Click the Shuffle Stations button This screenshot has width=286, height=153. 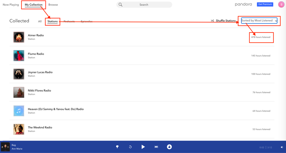(223, 21)
